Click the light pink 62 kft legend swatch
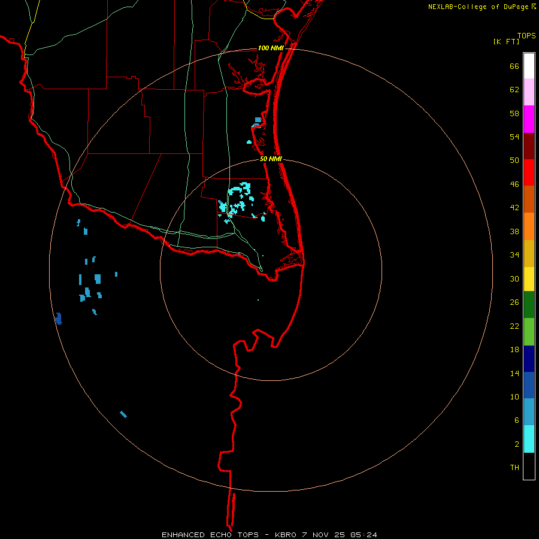 tap(529, 92)
